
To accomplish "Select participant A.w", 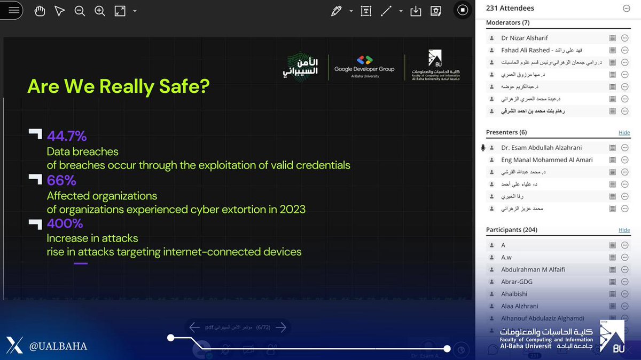I will [506, 257].
